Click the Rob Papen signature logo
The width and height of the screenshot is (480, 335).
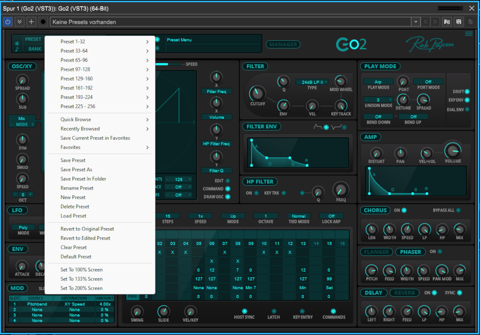pos(430,44)
